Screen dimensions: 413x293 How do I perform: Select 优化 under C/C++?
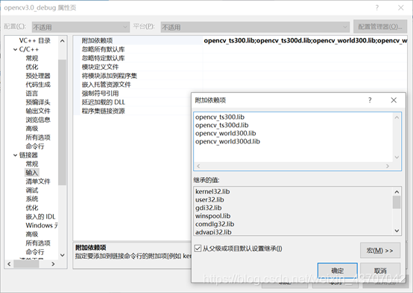pyautogui.click(x=32, y=67)
